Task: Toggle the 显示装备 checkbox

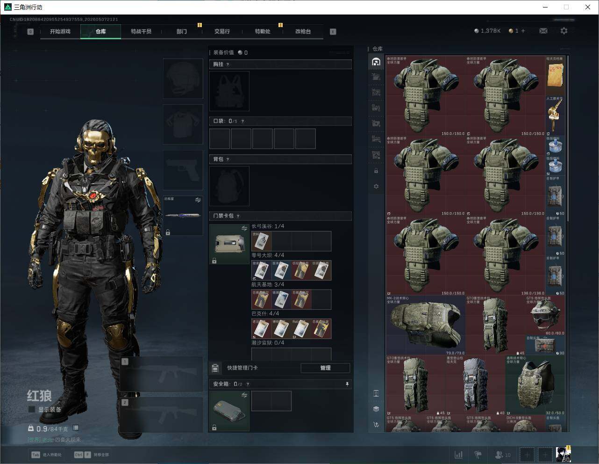Action: (x=31, y=410)
